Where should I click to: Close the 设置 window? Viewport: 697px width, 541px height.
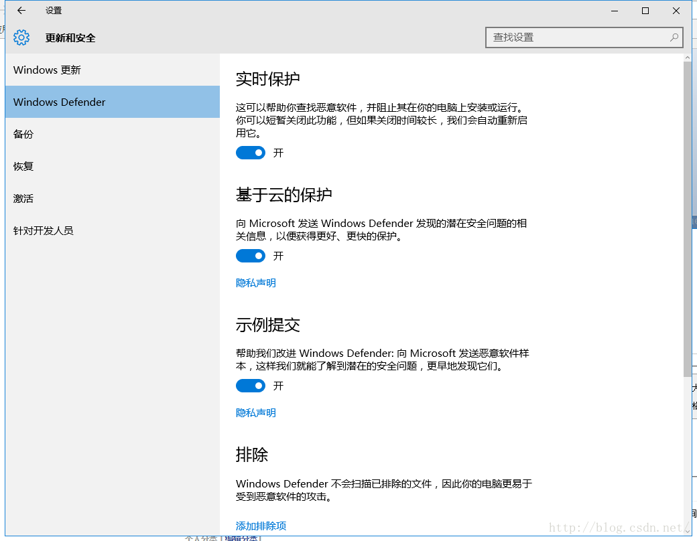pos(676,11)
